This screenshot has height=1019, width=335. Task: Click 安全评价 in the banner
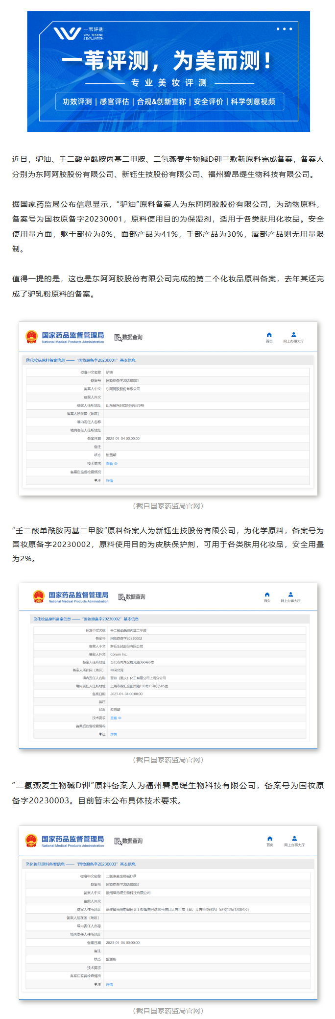click(x=209, y=101)
